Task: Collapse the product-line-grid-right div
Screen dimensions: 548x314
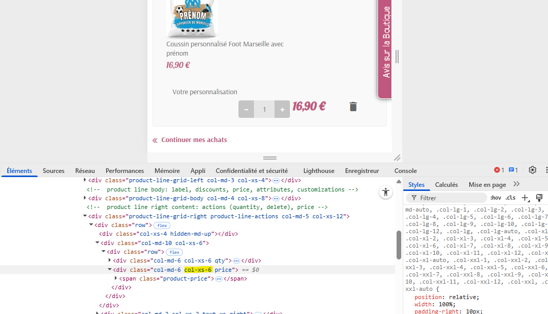Action: coord(85,216)
